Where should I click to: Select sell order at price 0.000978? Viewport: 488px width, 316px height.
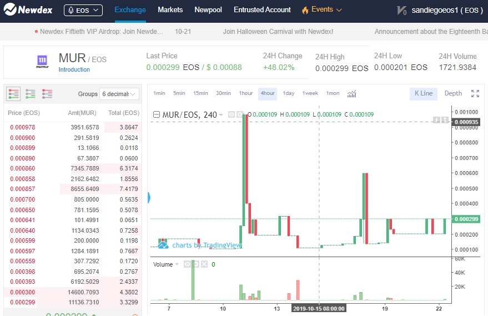click(73, 127)
